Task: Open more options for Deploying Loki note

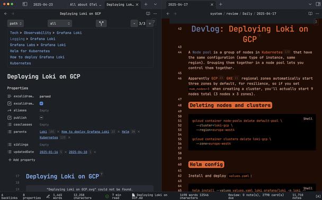Action: [155, 14]
